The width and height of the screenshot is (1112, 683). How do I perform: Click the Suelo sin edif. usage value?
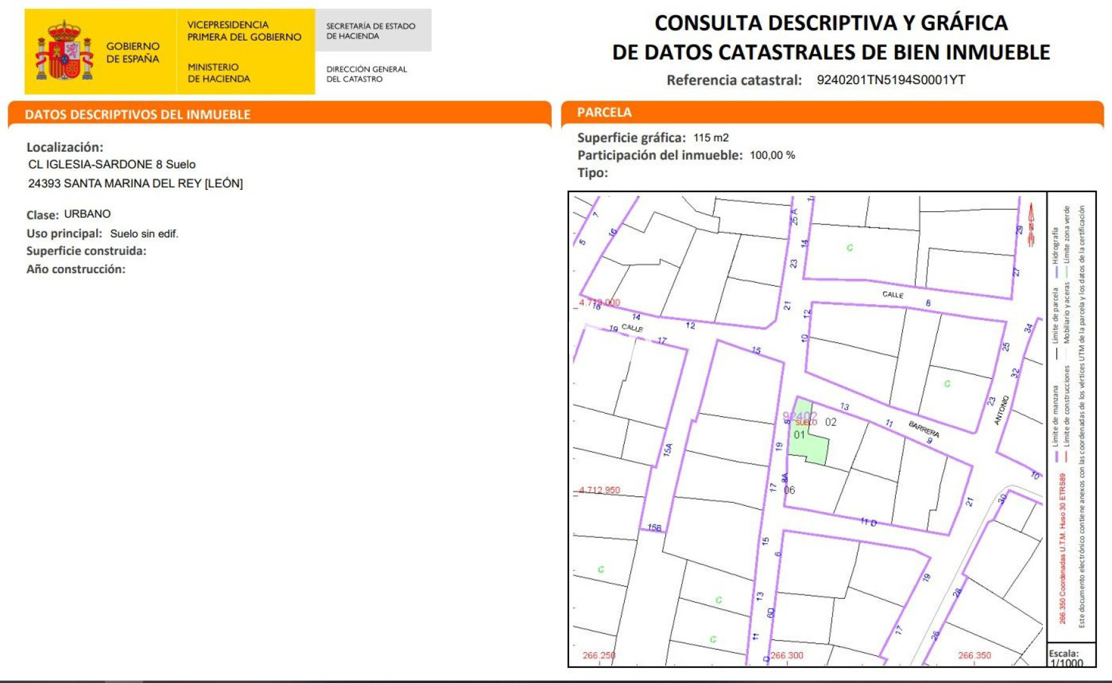[144, 234]
